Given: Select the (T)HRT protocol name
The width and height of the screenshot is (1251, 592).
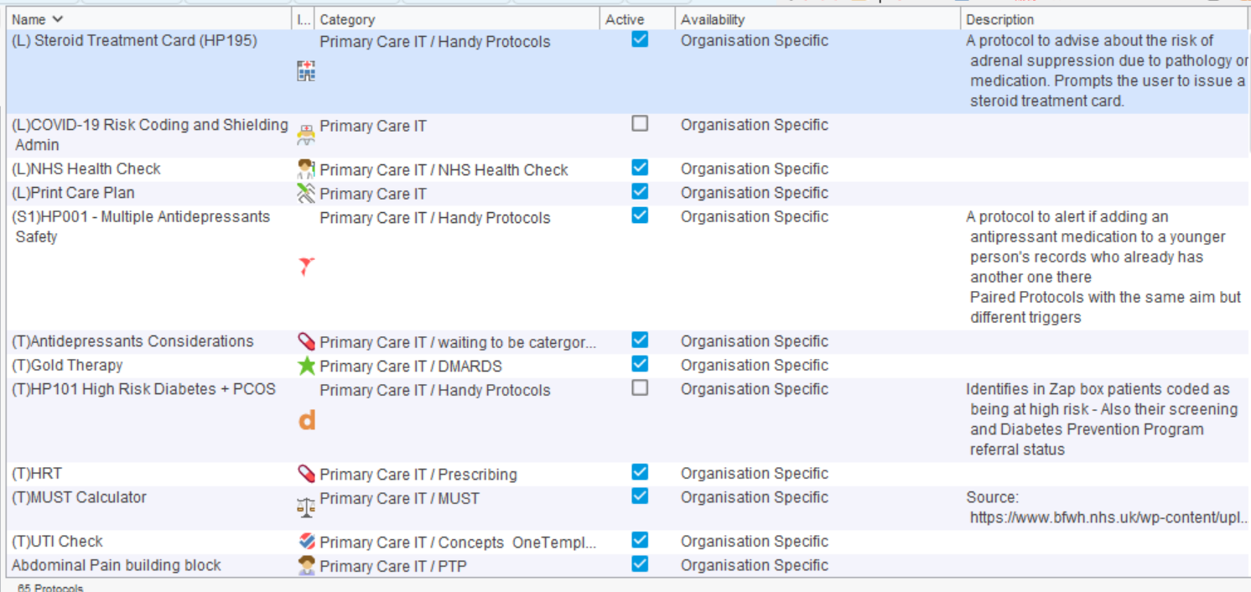Looking at the screenshot, I should (x=37, y=474).
